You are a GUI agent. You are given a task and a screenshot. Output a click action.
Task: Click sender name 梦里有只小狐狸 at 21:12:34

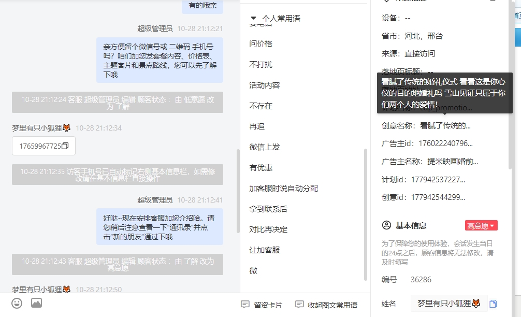coord(41,128)
